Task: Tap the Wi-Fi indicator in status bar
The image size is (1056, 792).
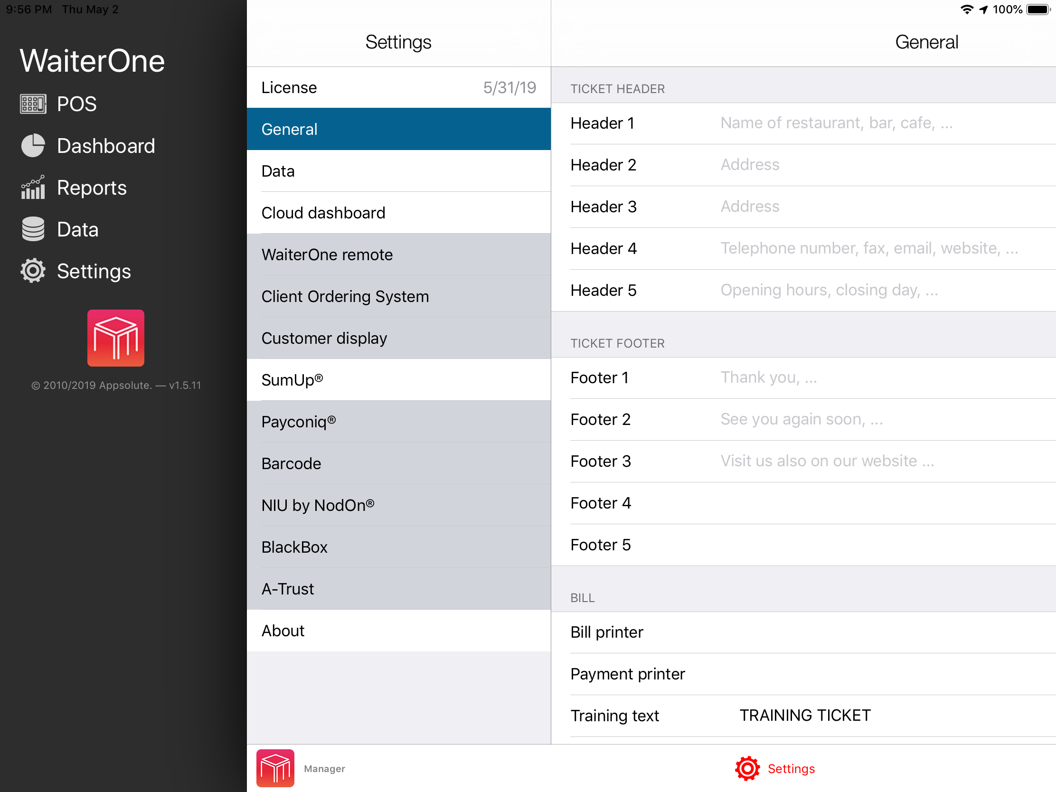Action: coord(967,9)
